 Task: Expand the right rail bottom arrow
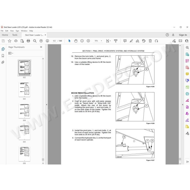(x=188, y=162)
